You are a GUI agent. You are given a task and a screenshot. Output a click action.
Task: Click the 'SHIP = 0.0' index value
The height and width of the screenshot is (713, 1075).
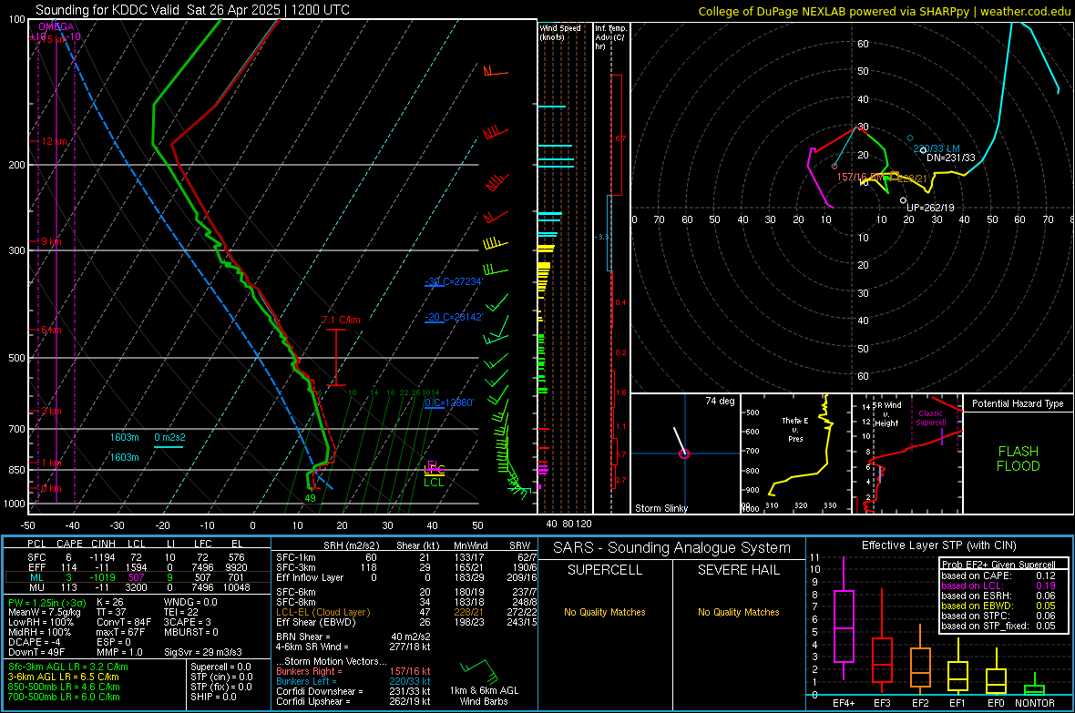coord(213,697)
